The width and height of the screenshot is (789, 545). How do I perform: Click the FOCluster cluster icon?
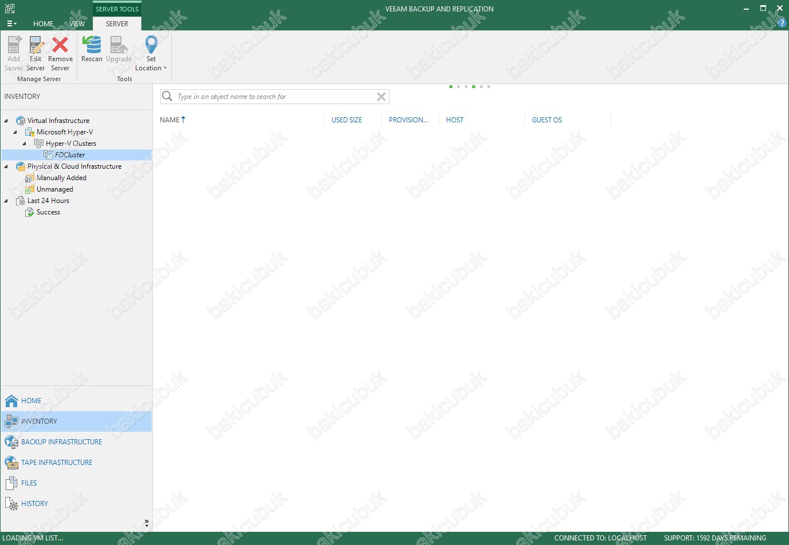point(48,155)
